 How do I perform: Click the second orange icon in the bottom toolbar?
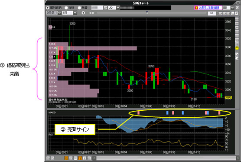point(80,158)
